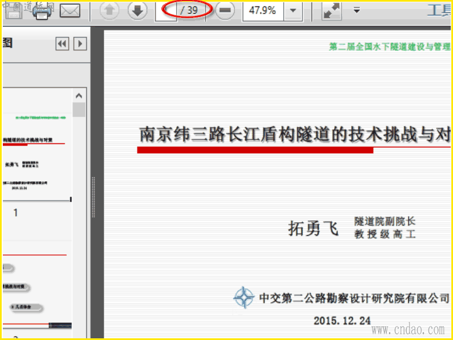Select the page 1 thumbnail
The height and width of the screenshot is (340, 453).
click(x=36, y=156)
